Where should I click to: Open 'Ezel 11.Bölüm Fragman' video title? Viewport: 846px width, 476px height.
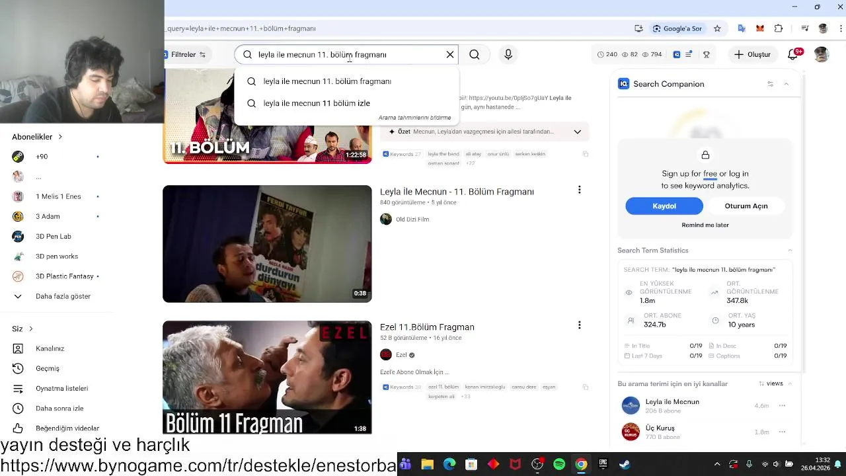[427, 327]
